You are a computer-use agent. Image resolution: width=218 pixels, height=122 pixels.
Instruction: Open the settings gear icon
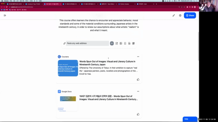pos(180,16)
